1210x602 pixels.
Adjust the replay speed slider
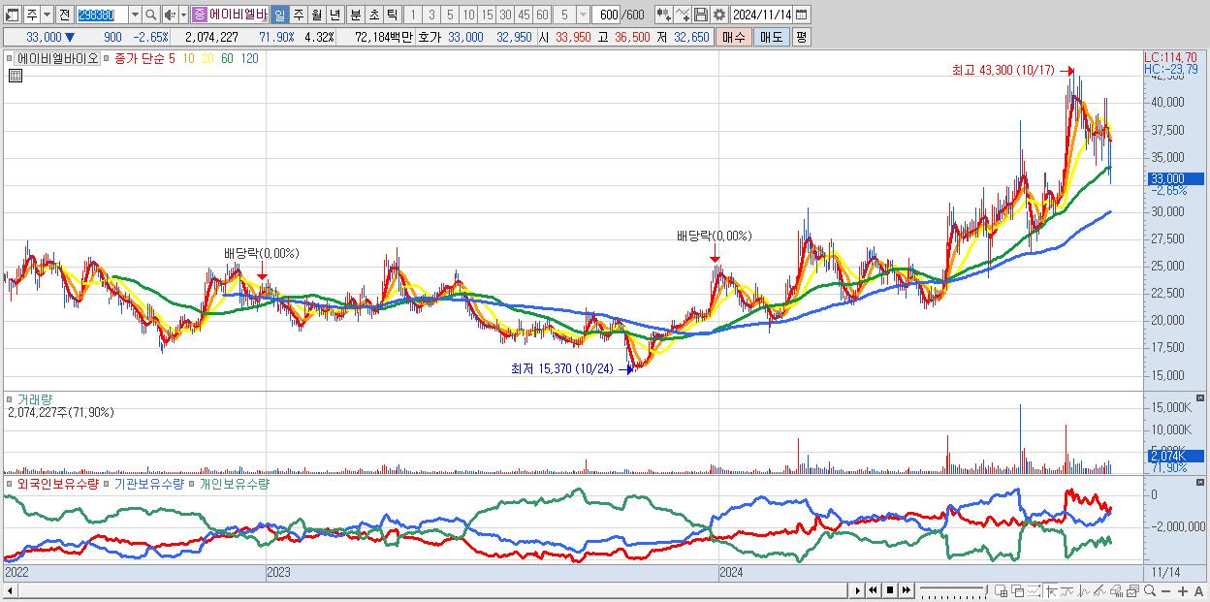[953, 590]
